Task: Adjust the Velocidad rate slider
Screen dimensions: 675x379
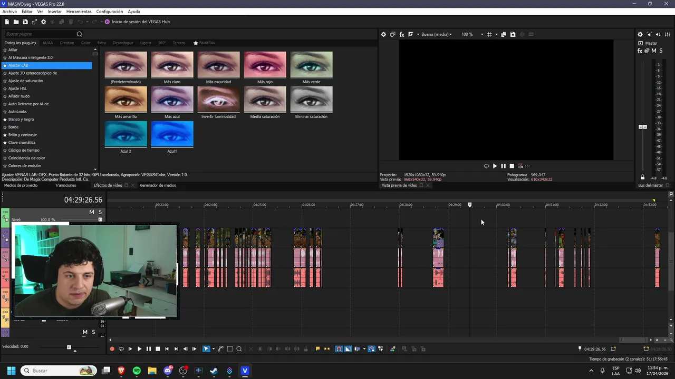Action: [69, 347]
